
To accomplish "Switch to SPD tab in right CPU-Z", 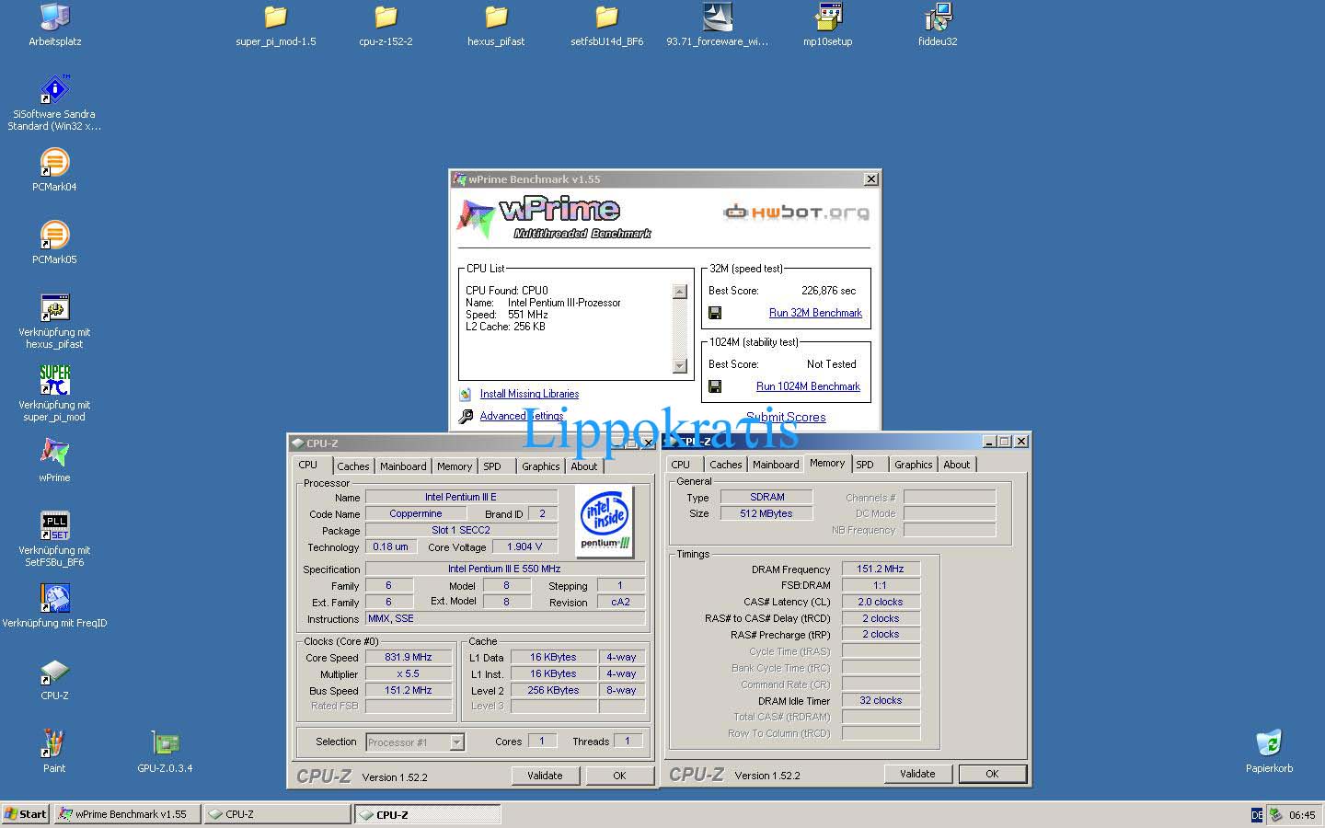I will pyautogui.click(x=865, y=465).
